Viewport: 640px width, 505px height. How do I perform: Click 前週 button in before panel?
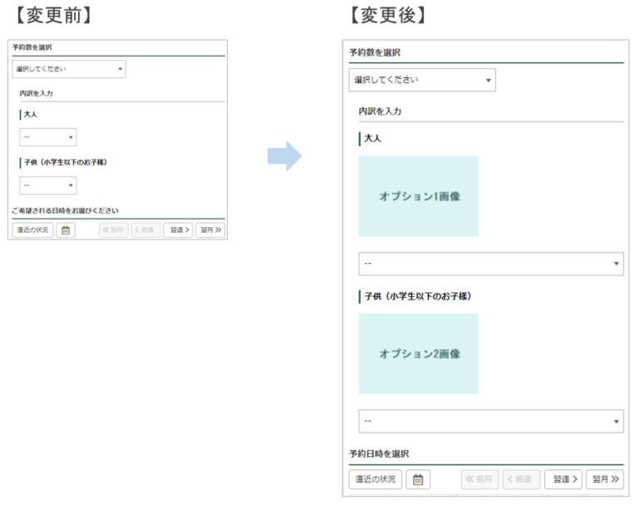point(145,230)
